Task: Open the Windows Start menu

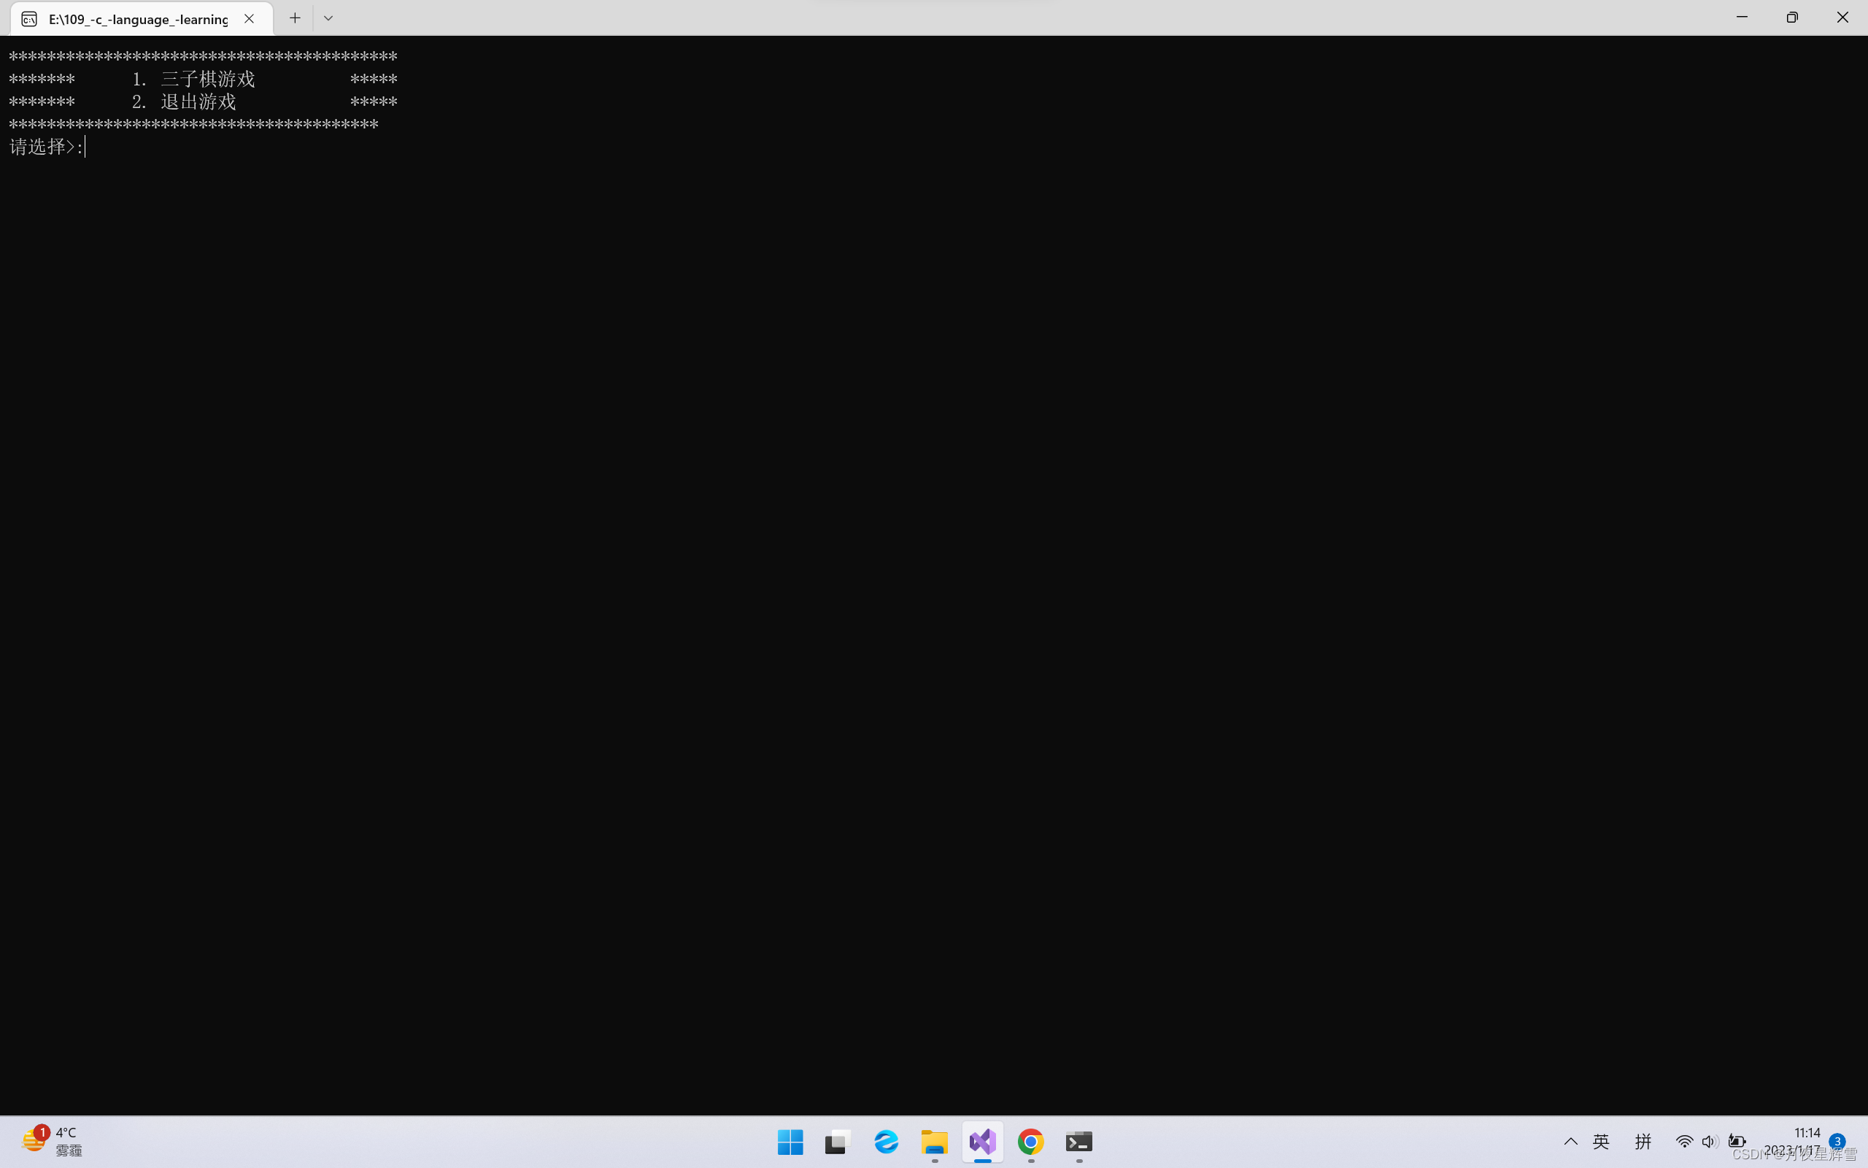Action: click(x=790, y=1142)
